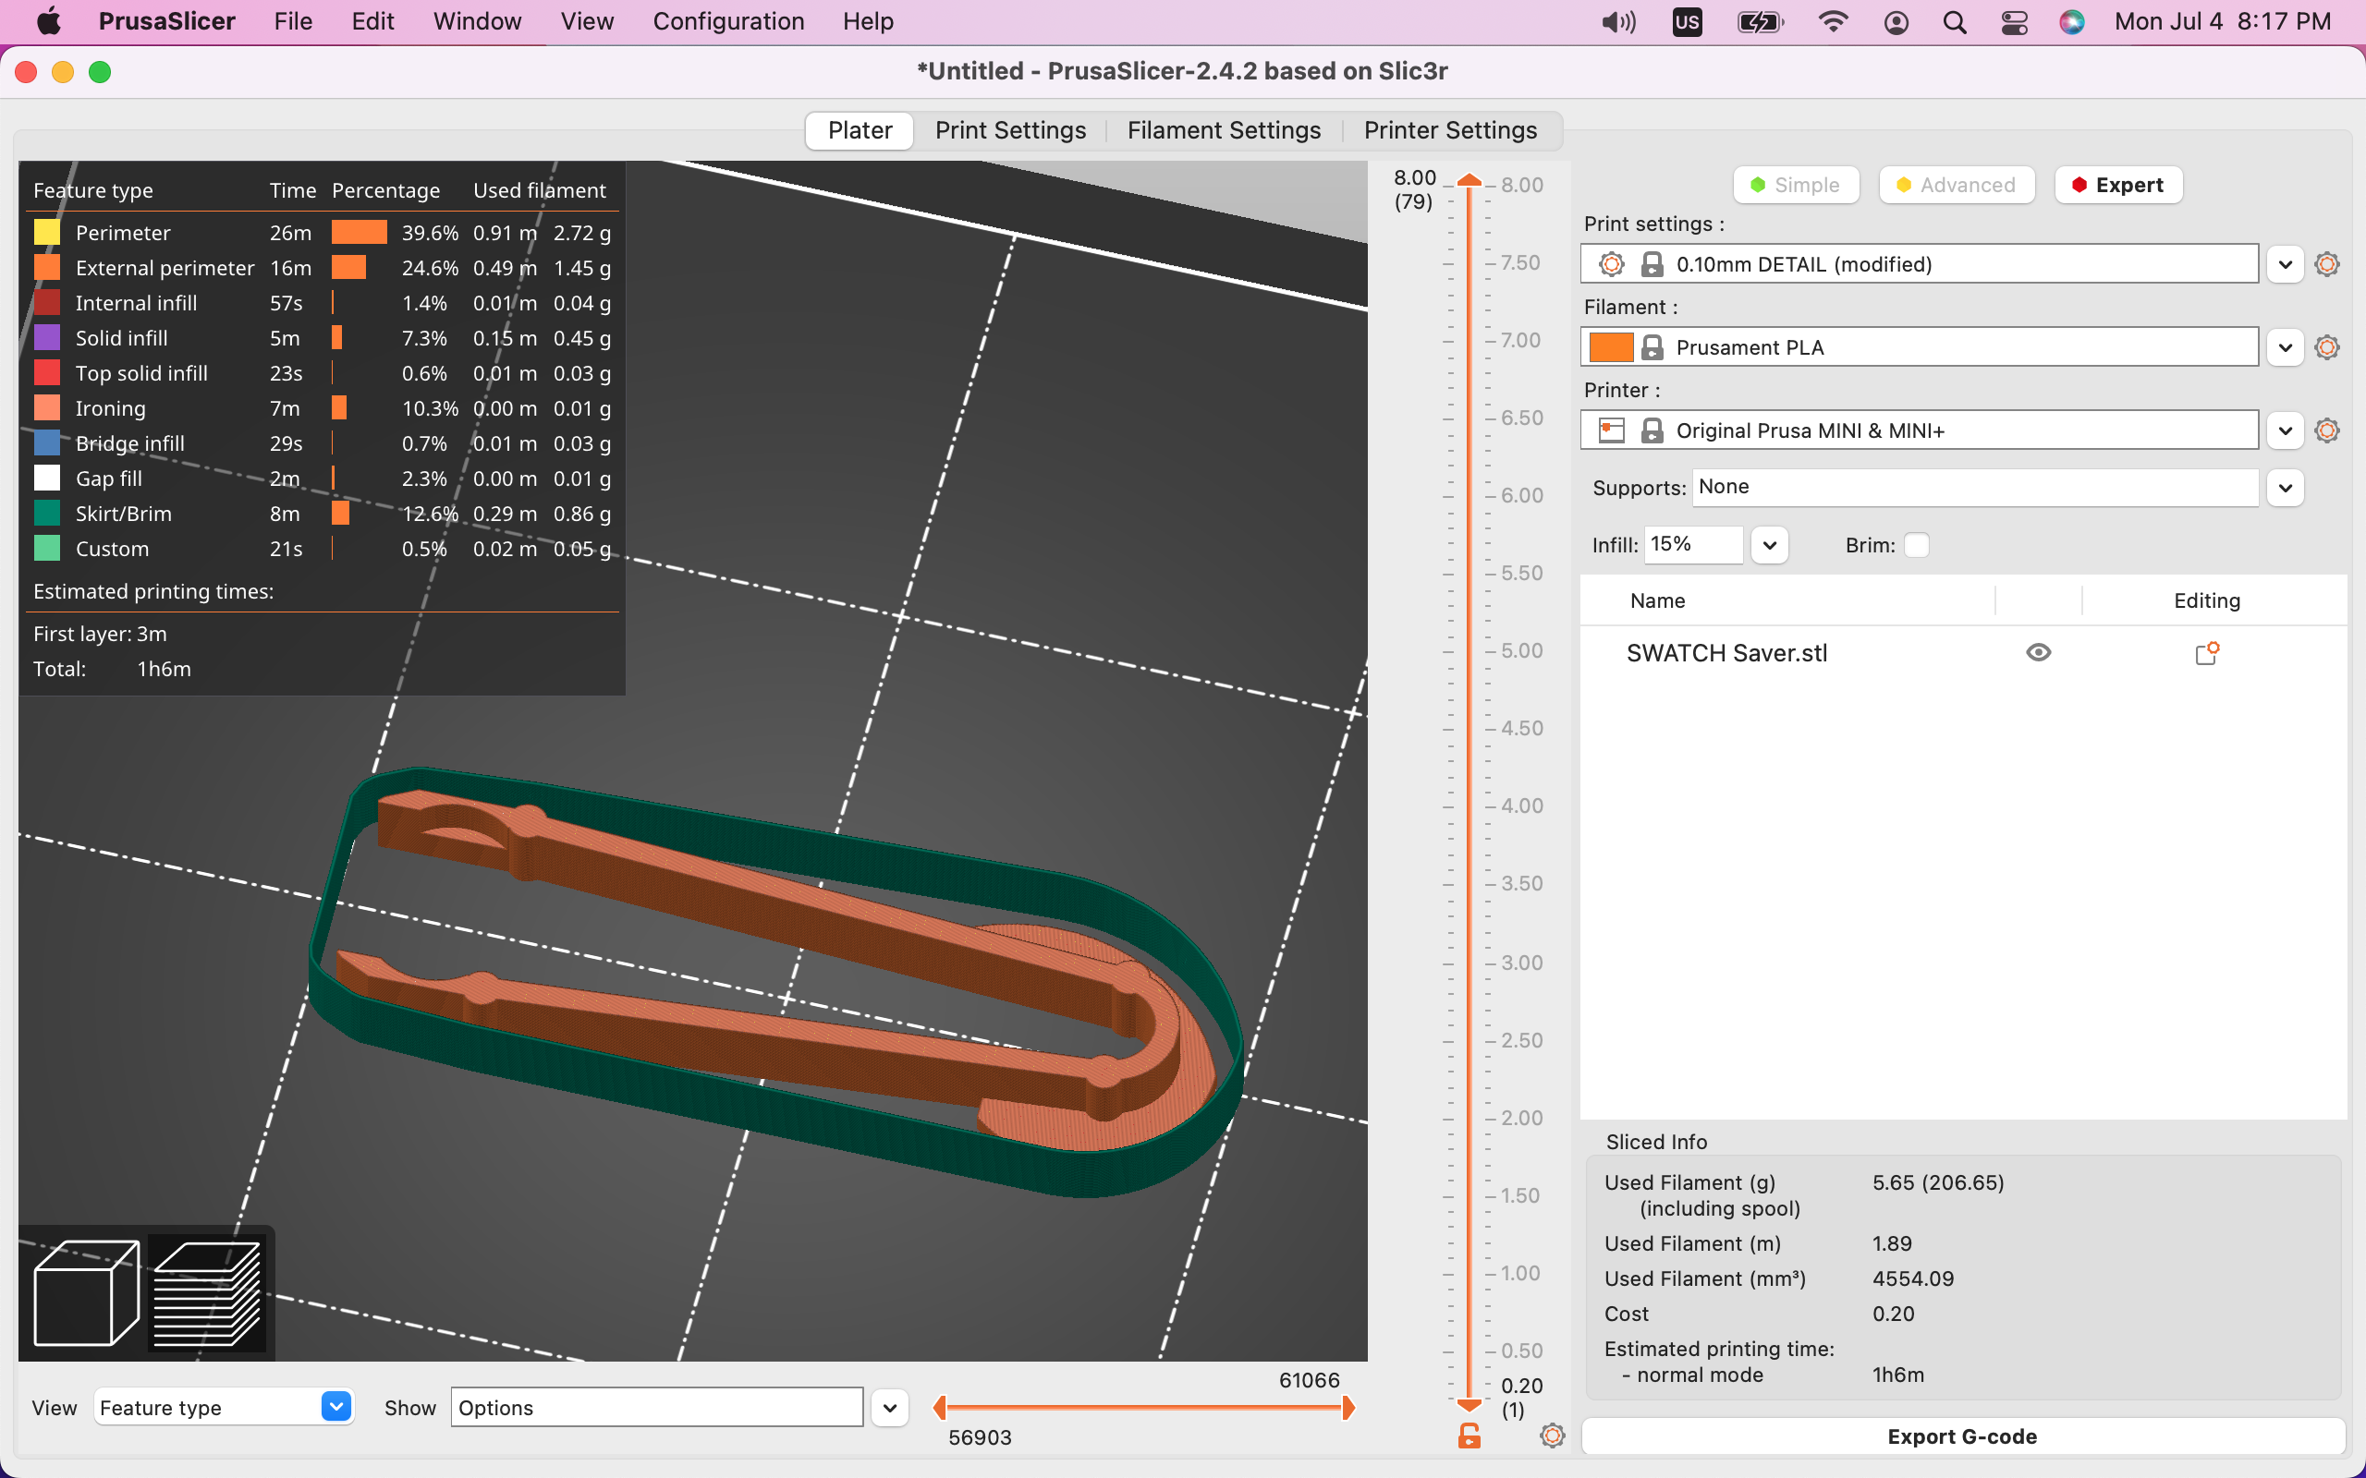Switch to the Filament Settings tab
This screenshot has height=1478, width=2366.
click(x=1223, y=130)
